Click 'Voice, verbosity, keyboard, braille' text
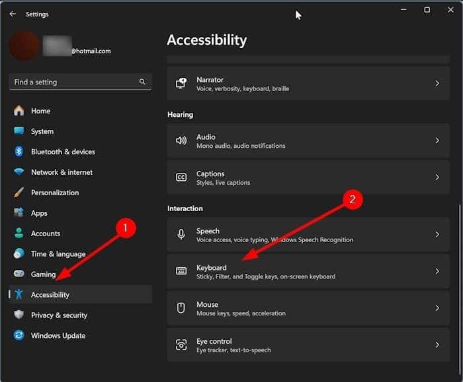 pos(243,88)
